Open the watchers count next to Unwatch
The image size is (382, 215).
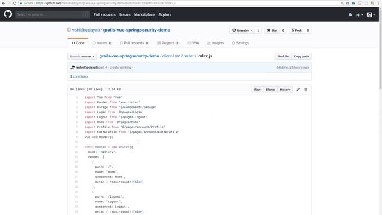258,30
